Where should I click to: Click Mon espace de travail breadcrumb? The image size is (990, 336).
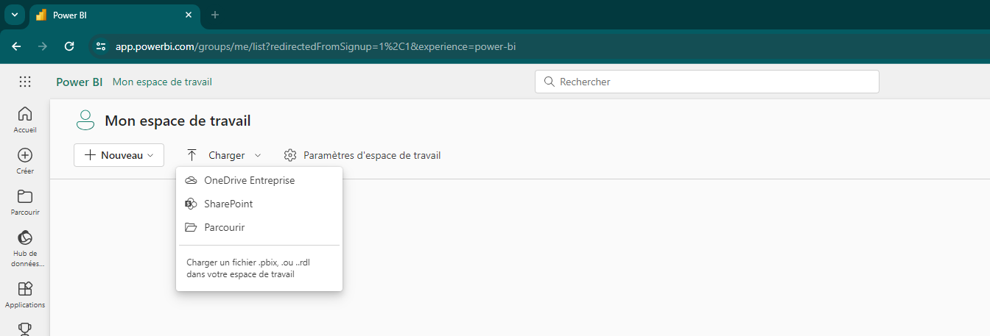(x=162, y=82)
